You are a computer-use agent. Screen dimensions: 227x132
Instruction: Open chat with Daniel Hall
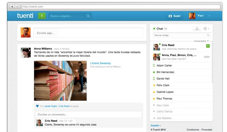(181, 78)
